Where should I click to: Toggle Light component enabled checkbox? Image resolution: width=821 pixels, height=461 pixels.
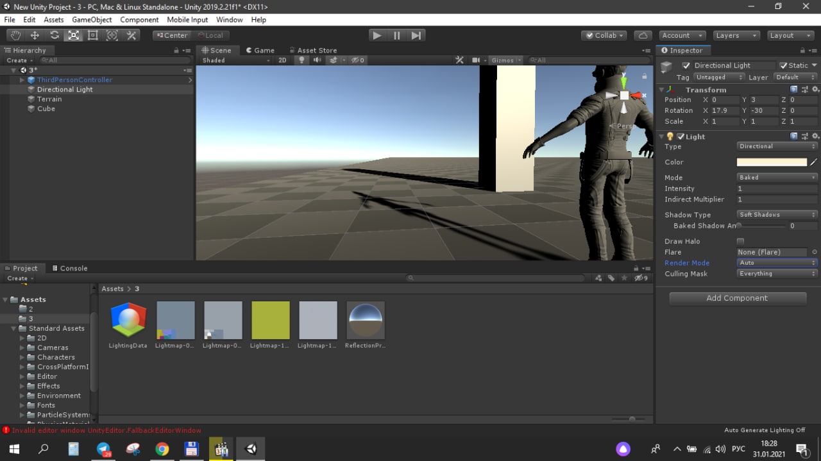pyautogui.click(x=681, y=137)
